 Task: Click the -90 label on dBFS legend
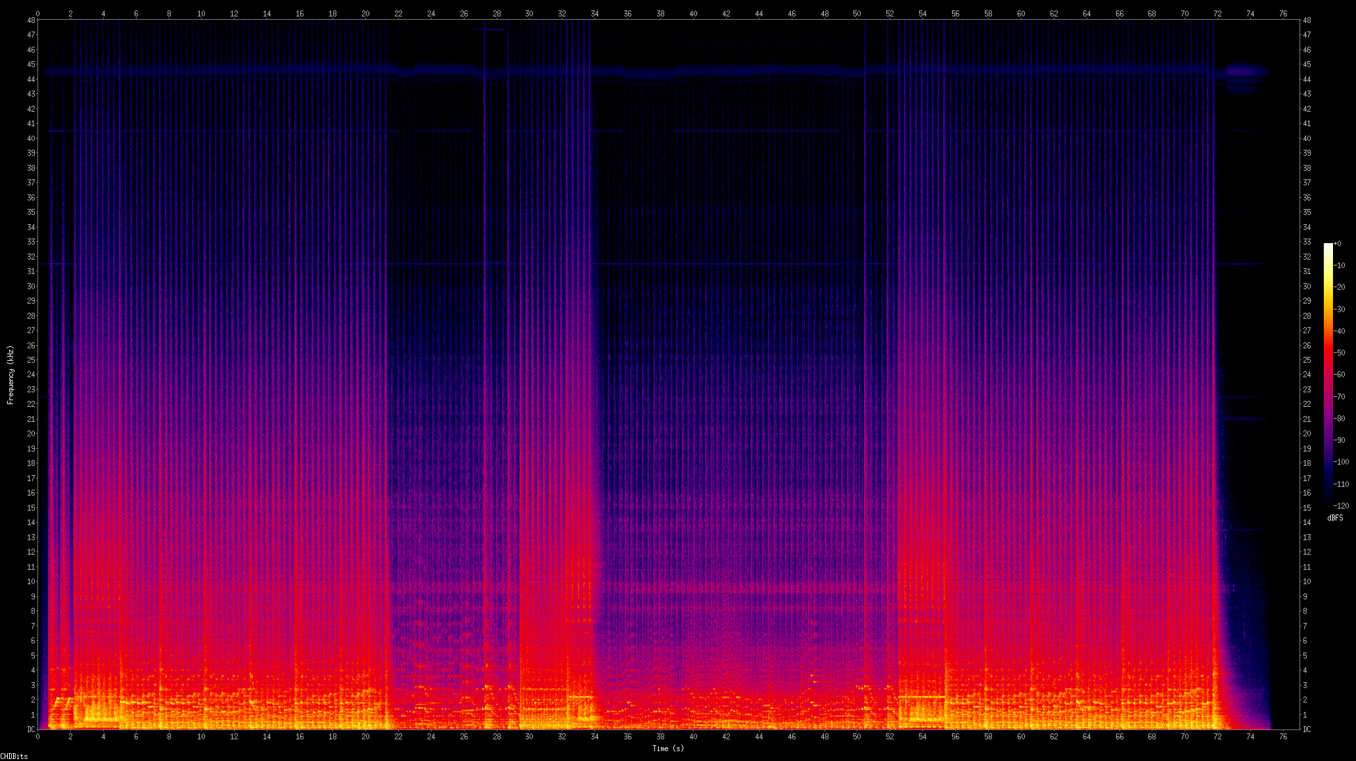coord(1340,440)
